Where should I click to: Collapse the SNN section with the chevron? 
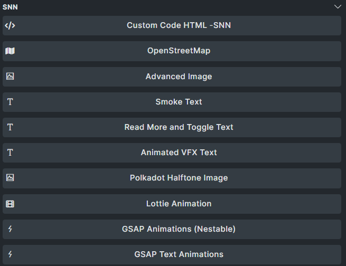coord(338,7)
